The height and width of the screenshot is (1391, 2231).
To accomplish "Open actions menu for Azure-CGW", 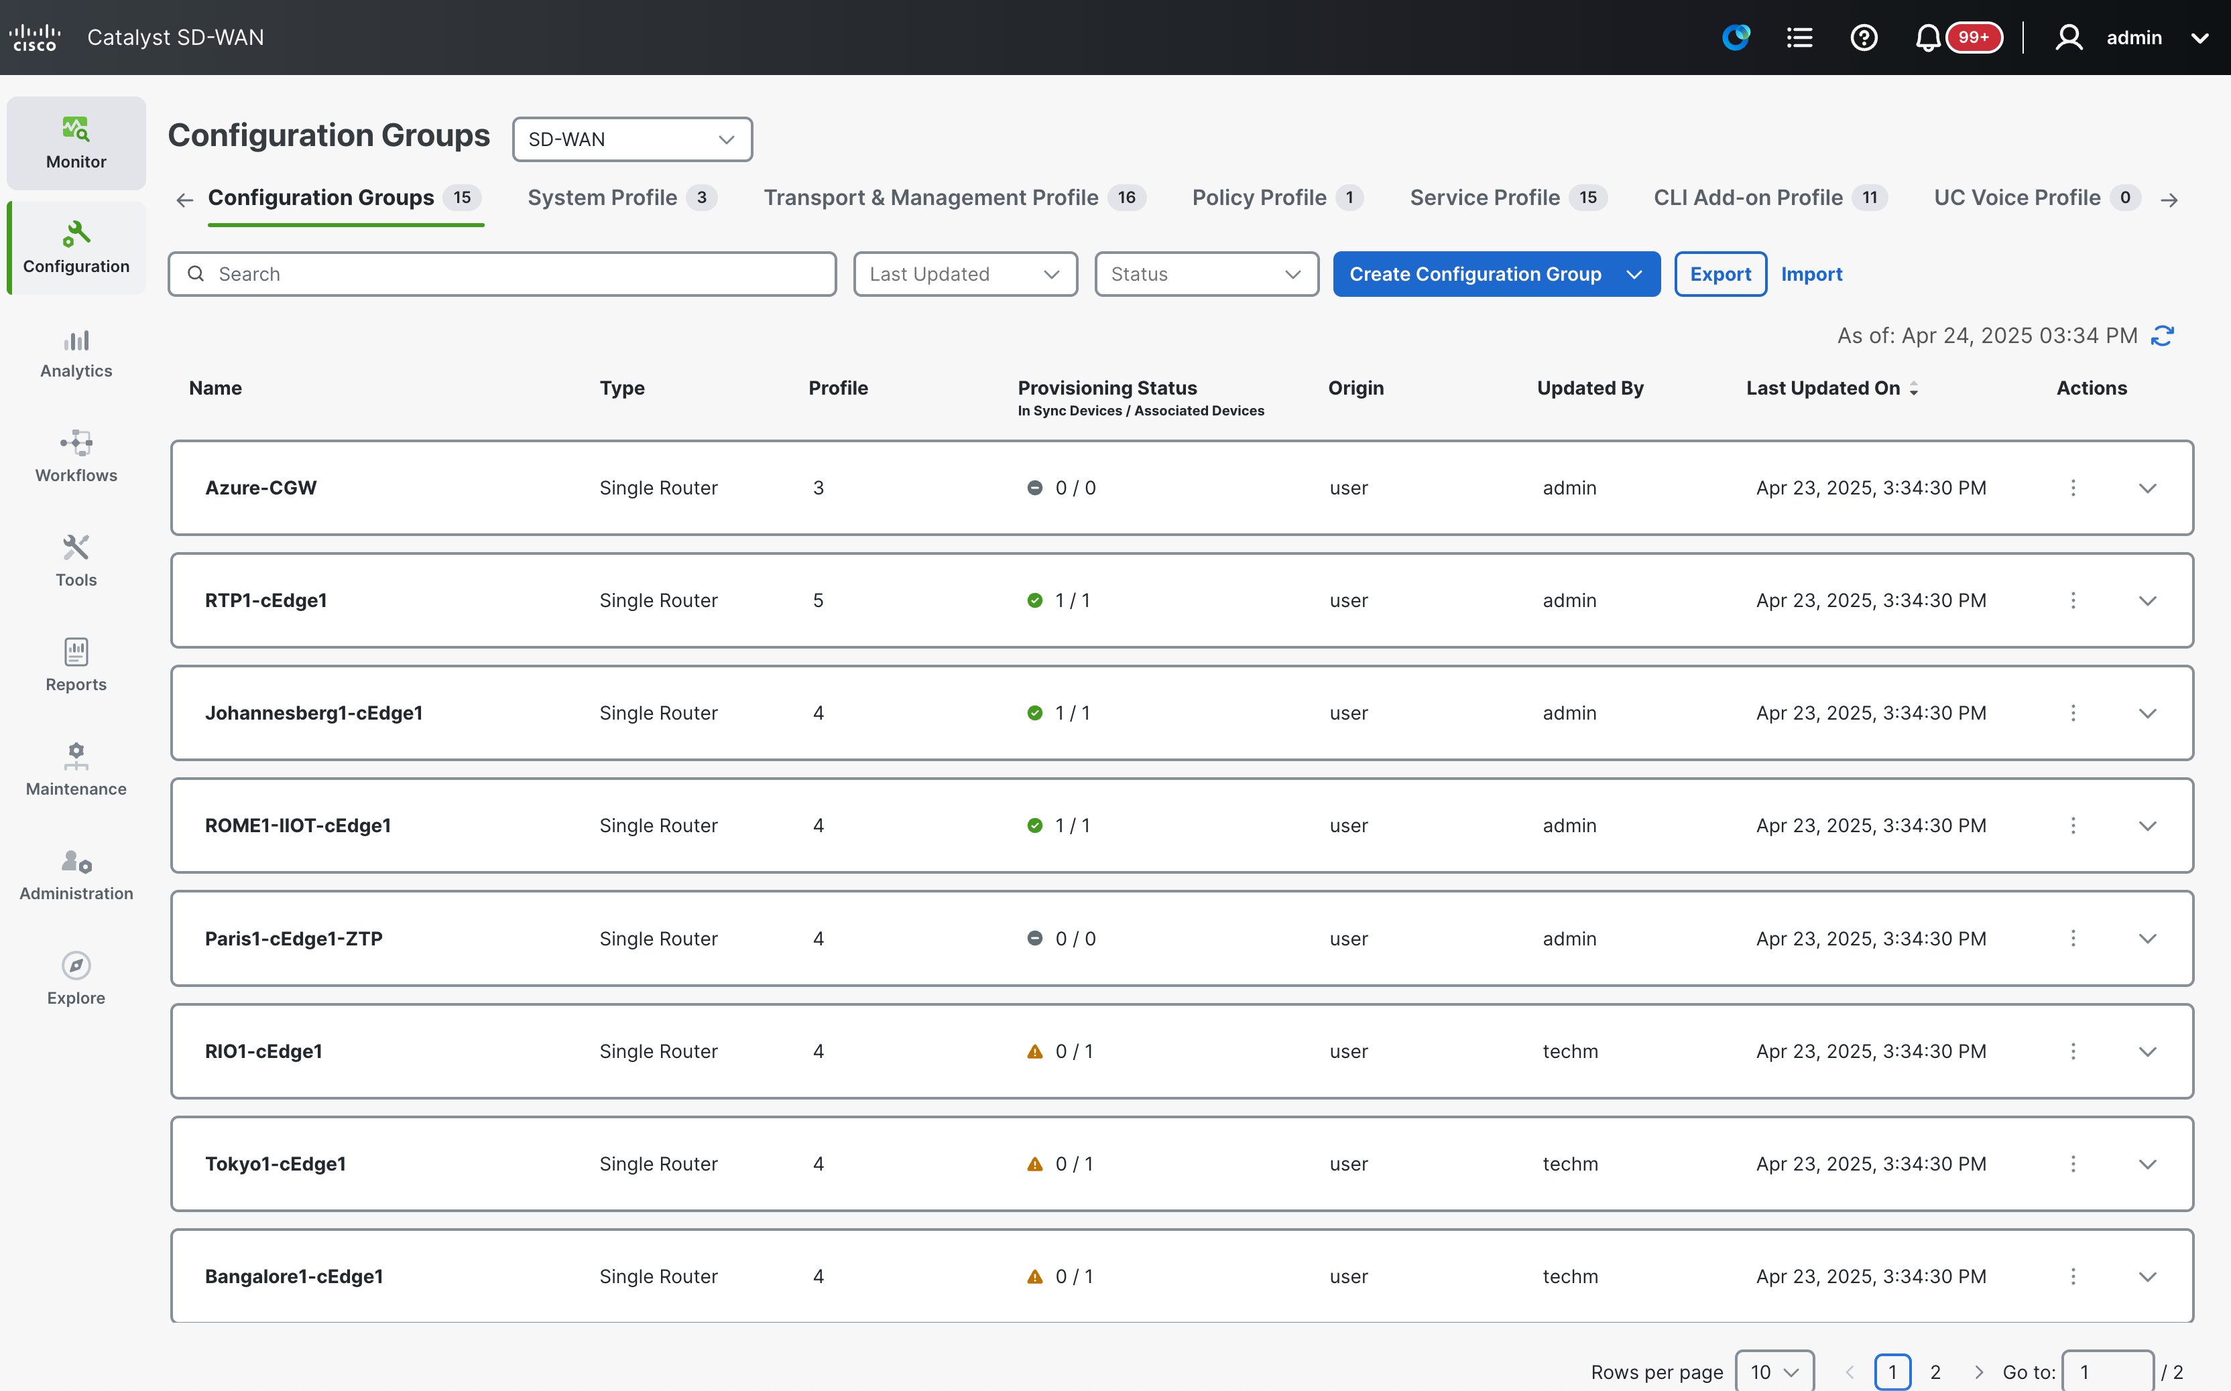I will [2073, 488].
